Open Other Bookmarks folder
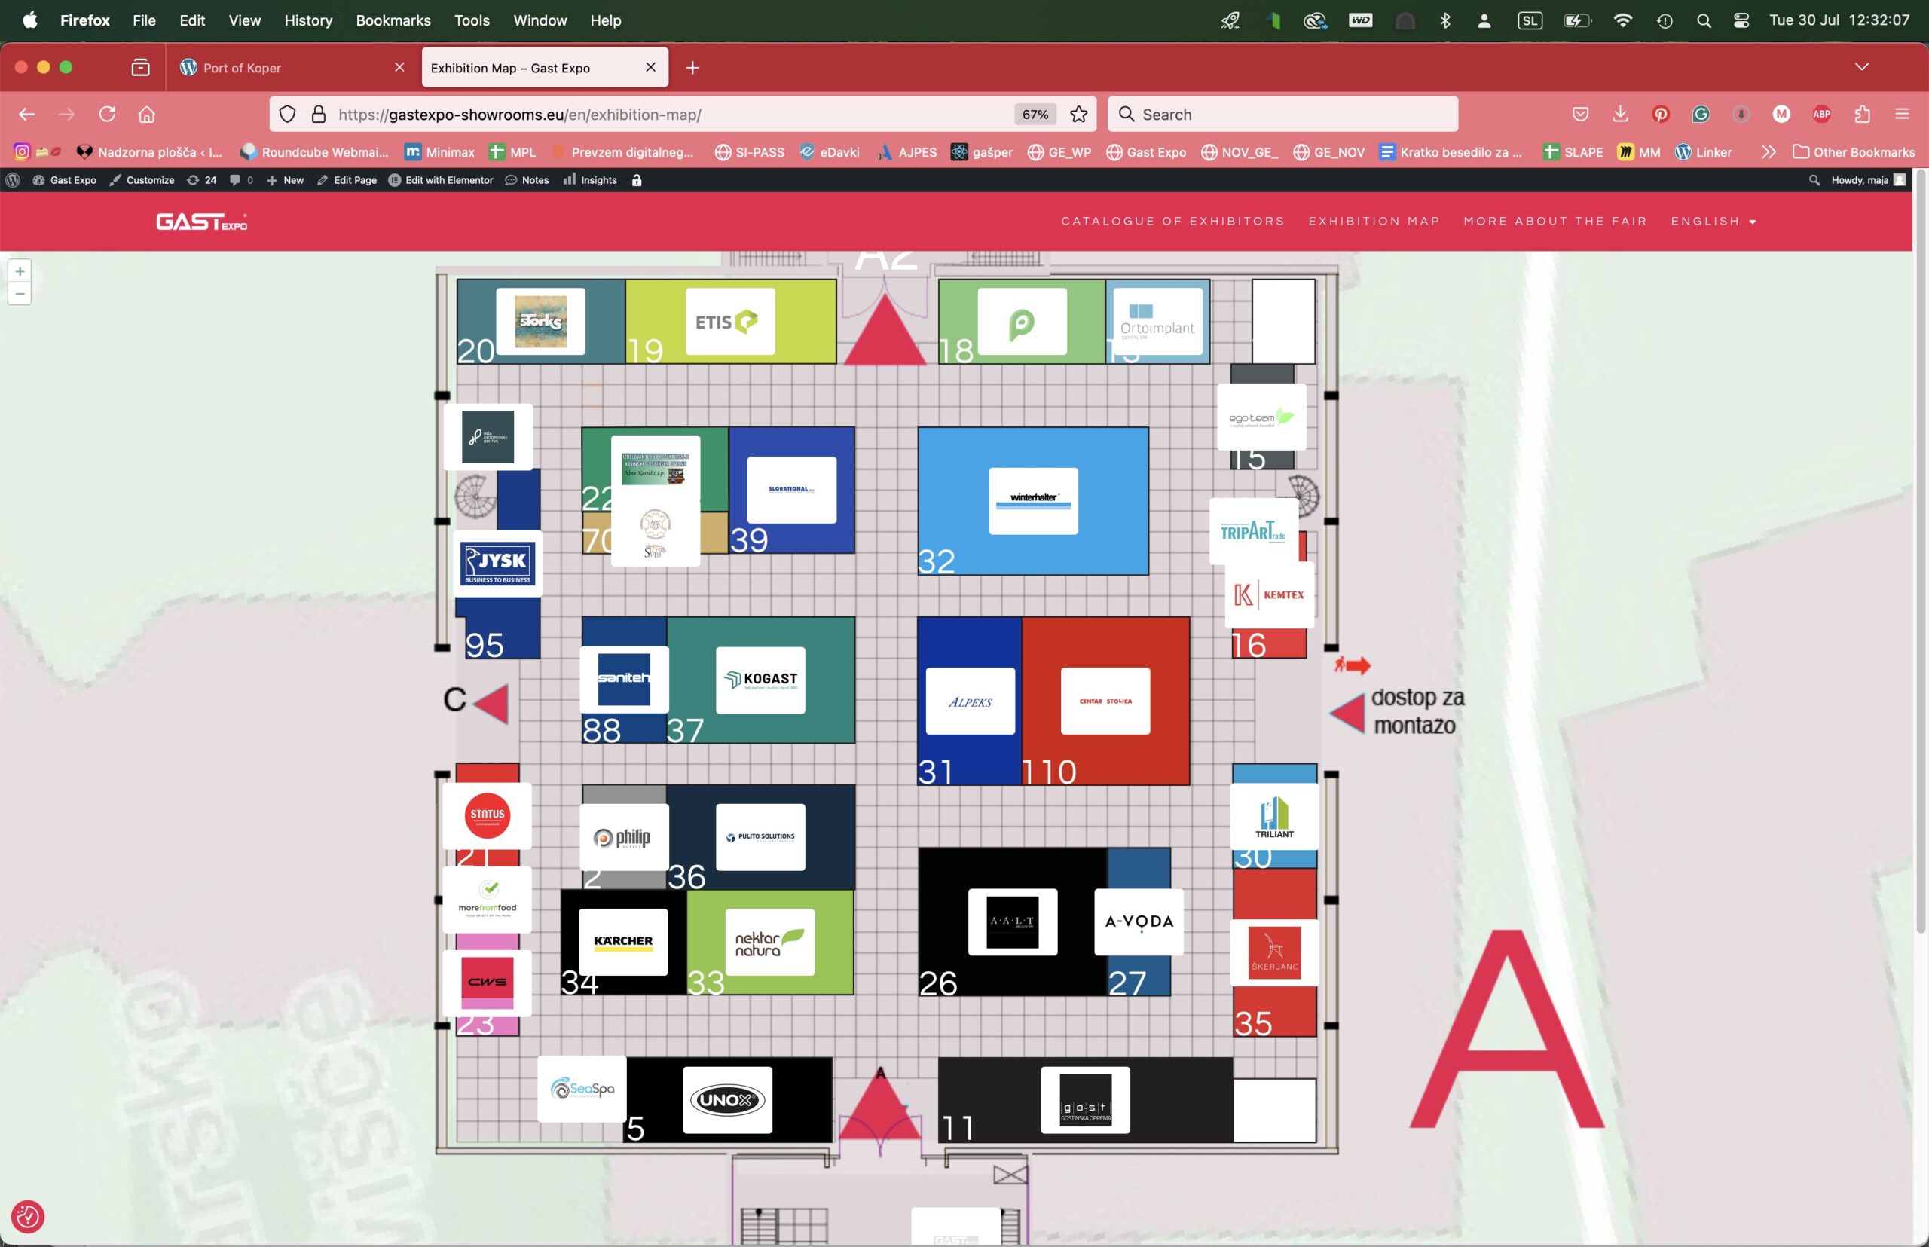Viewport: 1929px width, 1247px height. (x=1854, y=152)
